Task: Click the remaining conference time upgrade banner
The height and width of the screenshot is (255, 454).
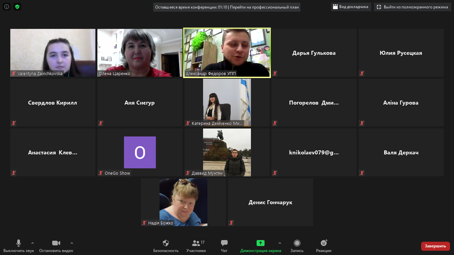Action: 227,7
